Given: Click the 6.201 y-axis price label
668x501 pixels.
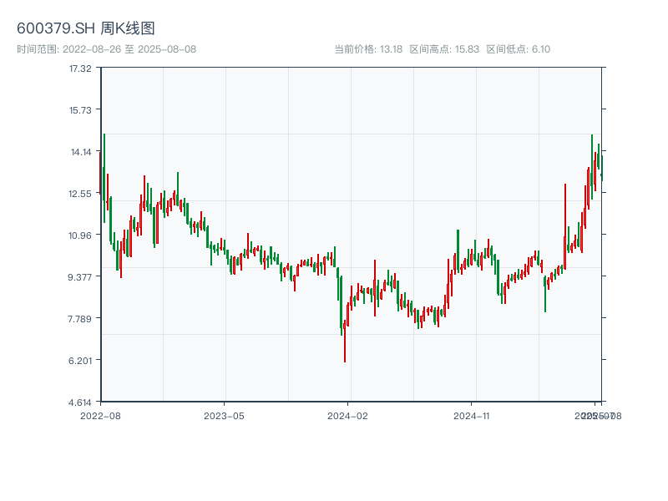Looking at the screenshot, I should (x=80, y=360).
